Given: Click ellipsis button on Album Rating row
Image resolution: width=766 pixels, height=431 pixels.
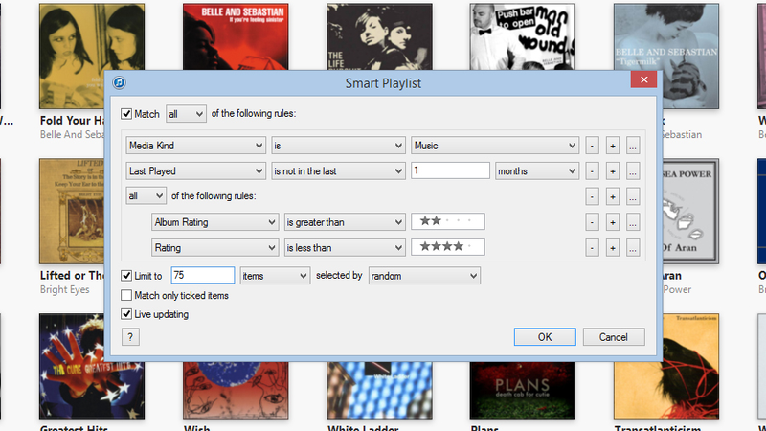Looking at the screenshot, I should click(633, 222).
